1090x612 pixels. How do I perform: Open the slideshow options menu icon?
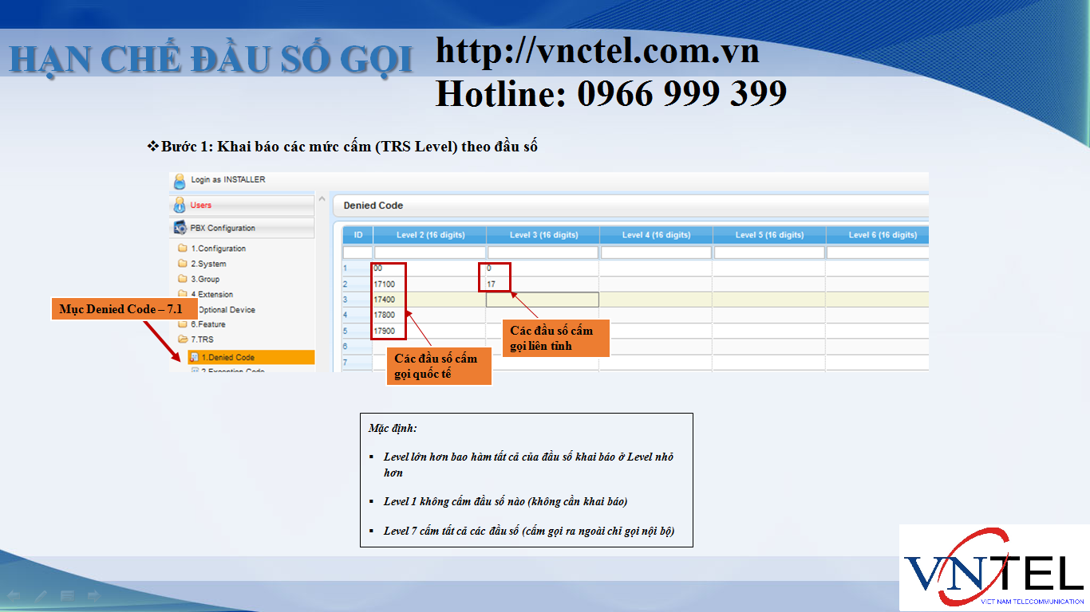click(67, 595)
